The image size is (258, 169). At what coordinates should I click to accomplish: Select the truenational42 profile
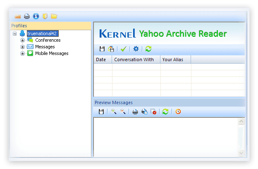pyautogui.click(x=43, y=33)
